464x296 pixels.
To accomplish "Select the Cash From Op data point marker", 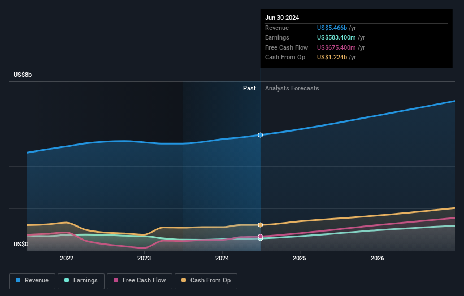I will point(261,225).
